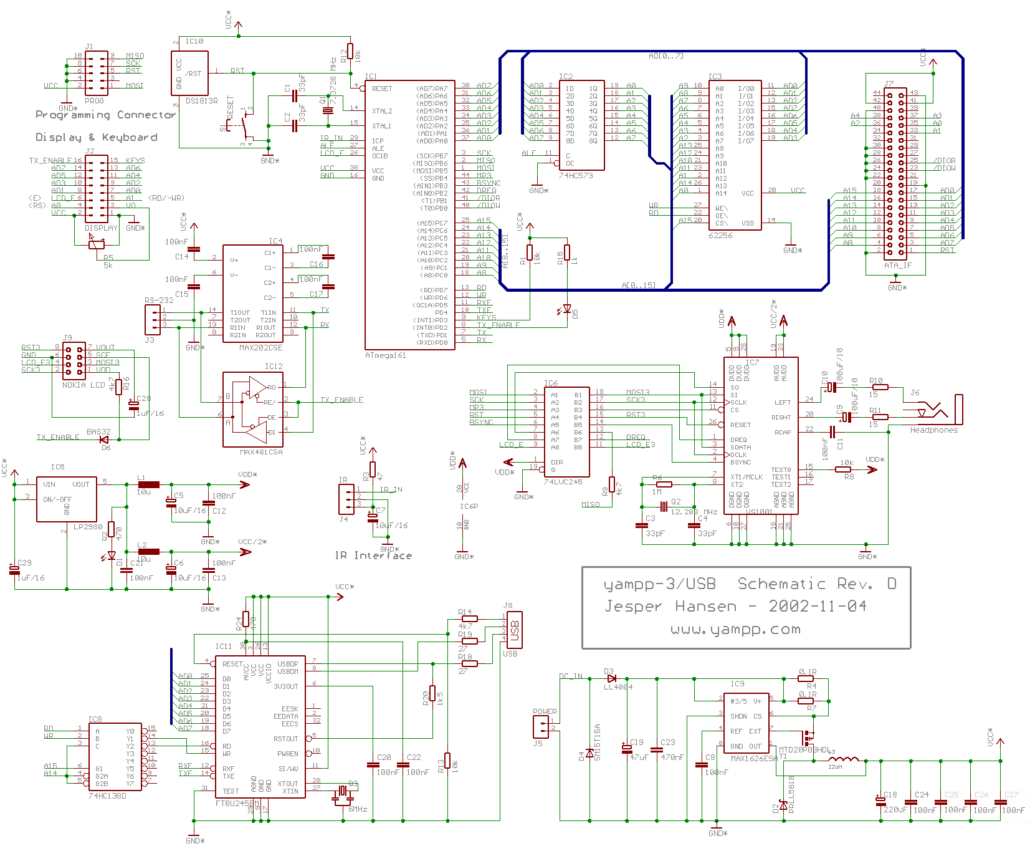Click the J5 POWER connector symbol
Image resolution: width=1035 pixels, height=846 pixels.
pyautogui.click(x=541, y=726)
